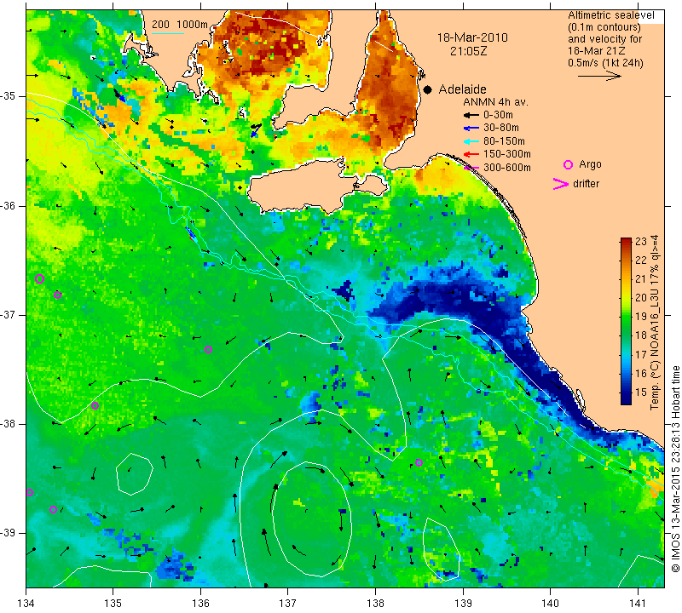Image resolution: width=682 pixels, height=613 pixels.
Task: Click the Argo legend label
Action: (590, 164)
